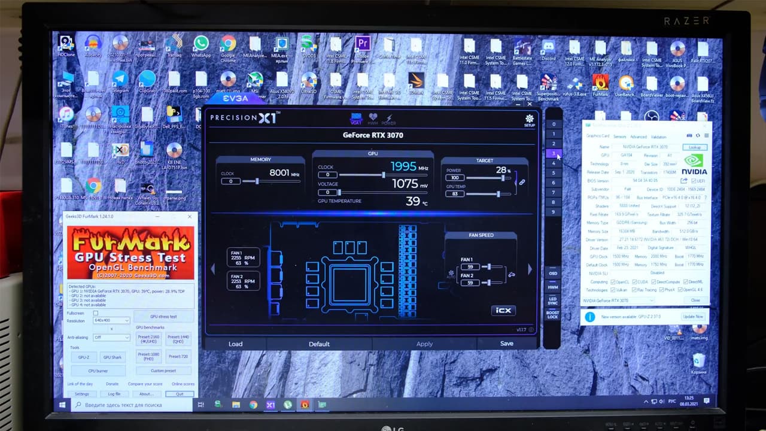Image resolution: width=766 pixels, height=431 pixels.
Task: Click GPU-Z screenshot camera icon
Action: (x=689, y=136)
